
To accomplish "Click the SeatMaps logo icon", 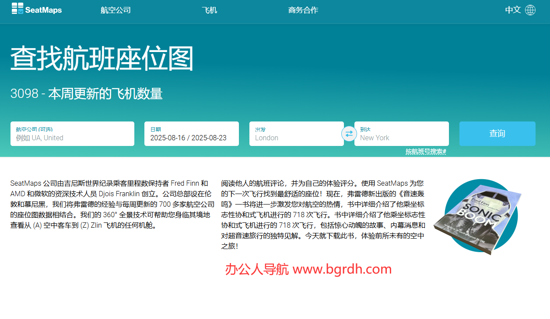I will coord(18,9).
